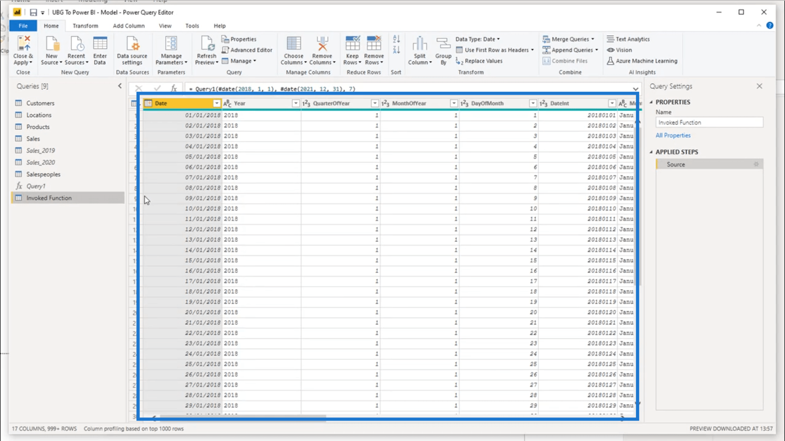The height and width of the screenshot is (441, 785).
Task: Open the File tab
Action: point(23,26)
